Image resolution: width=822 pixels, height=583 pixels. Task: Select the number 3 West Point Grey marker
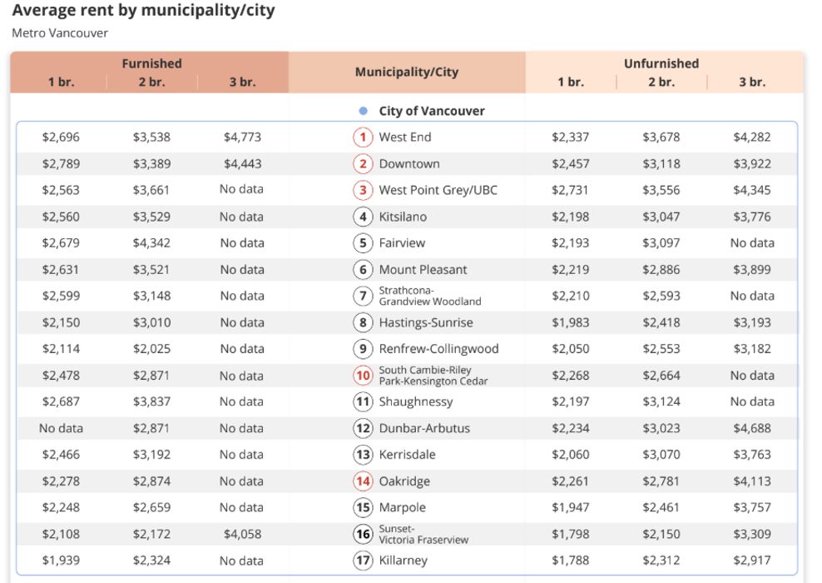click(x=363, y=190)
